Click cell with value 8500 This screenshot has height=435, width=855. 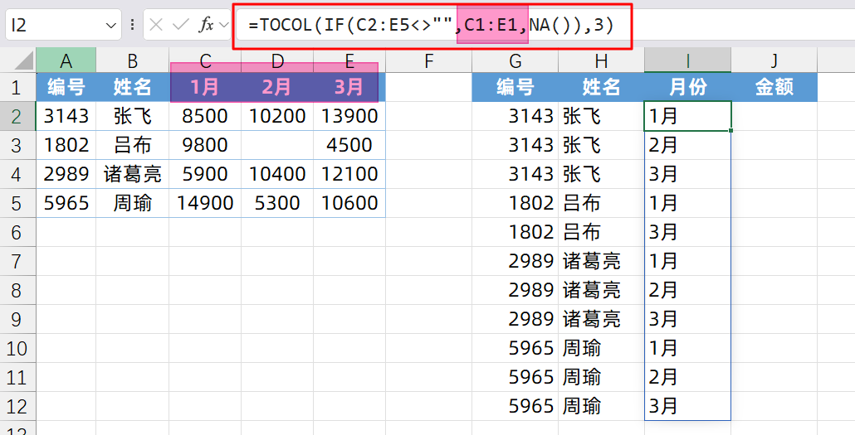point(205,116)
